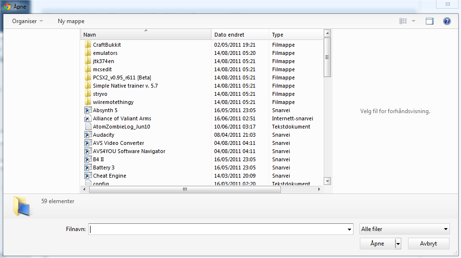The width and height of the screenshot is (461, 258).
Task: Click into the Filnavn text field
Action: (x=217, y=229)
